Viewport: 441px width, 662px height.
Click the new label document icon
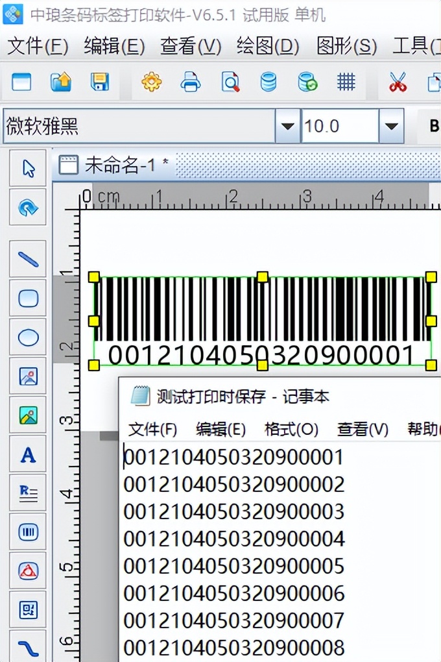tap(21, 82)
